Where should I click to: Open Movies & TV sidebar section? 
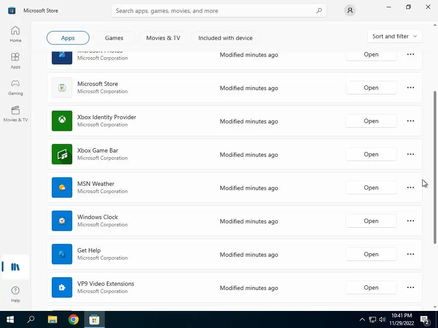click(15, 114)
